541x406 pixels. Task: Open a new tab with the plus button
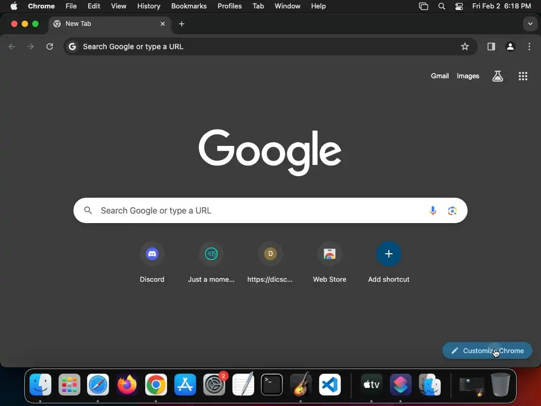(x=182, y=24)
